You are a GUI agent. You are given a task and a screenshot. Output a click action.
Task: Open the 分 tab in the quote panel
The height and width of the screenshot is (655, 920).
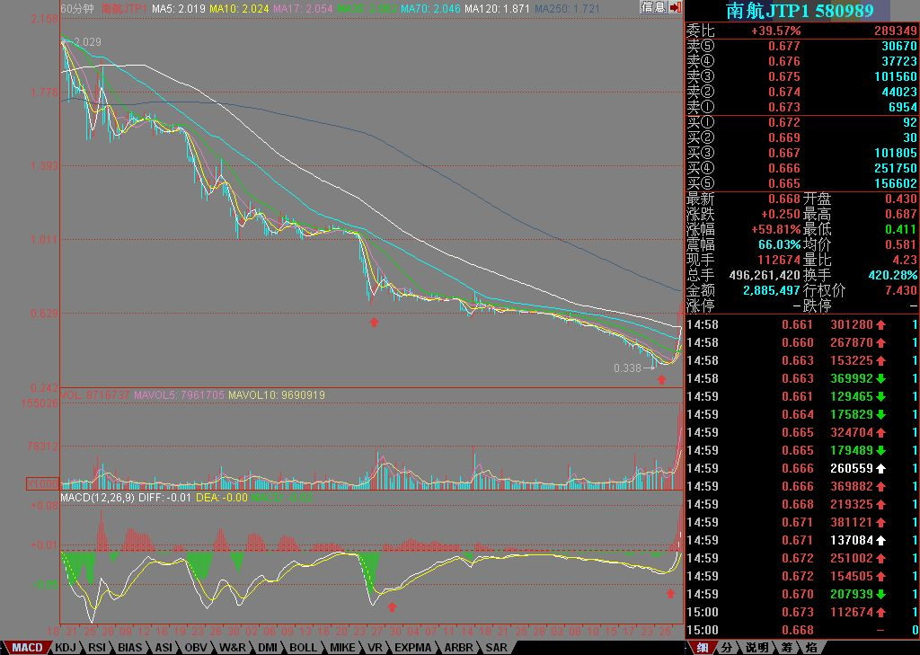point(728,647)
